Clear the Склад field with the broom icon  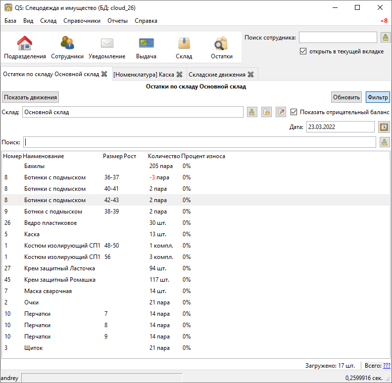252,112
